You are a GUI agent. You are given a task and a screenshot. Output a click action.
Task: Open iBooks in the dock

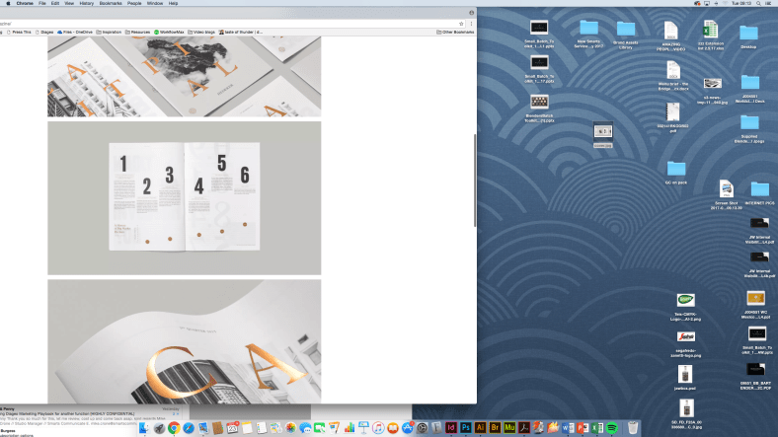393,427
